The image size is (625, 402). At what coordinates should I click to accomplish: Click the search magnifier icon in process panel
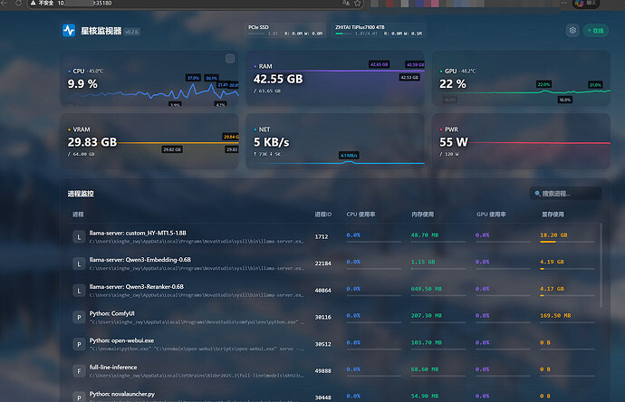pos(537,194)
